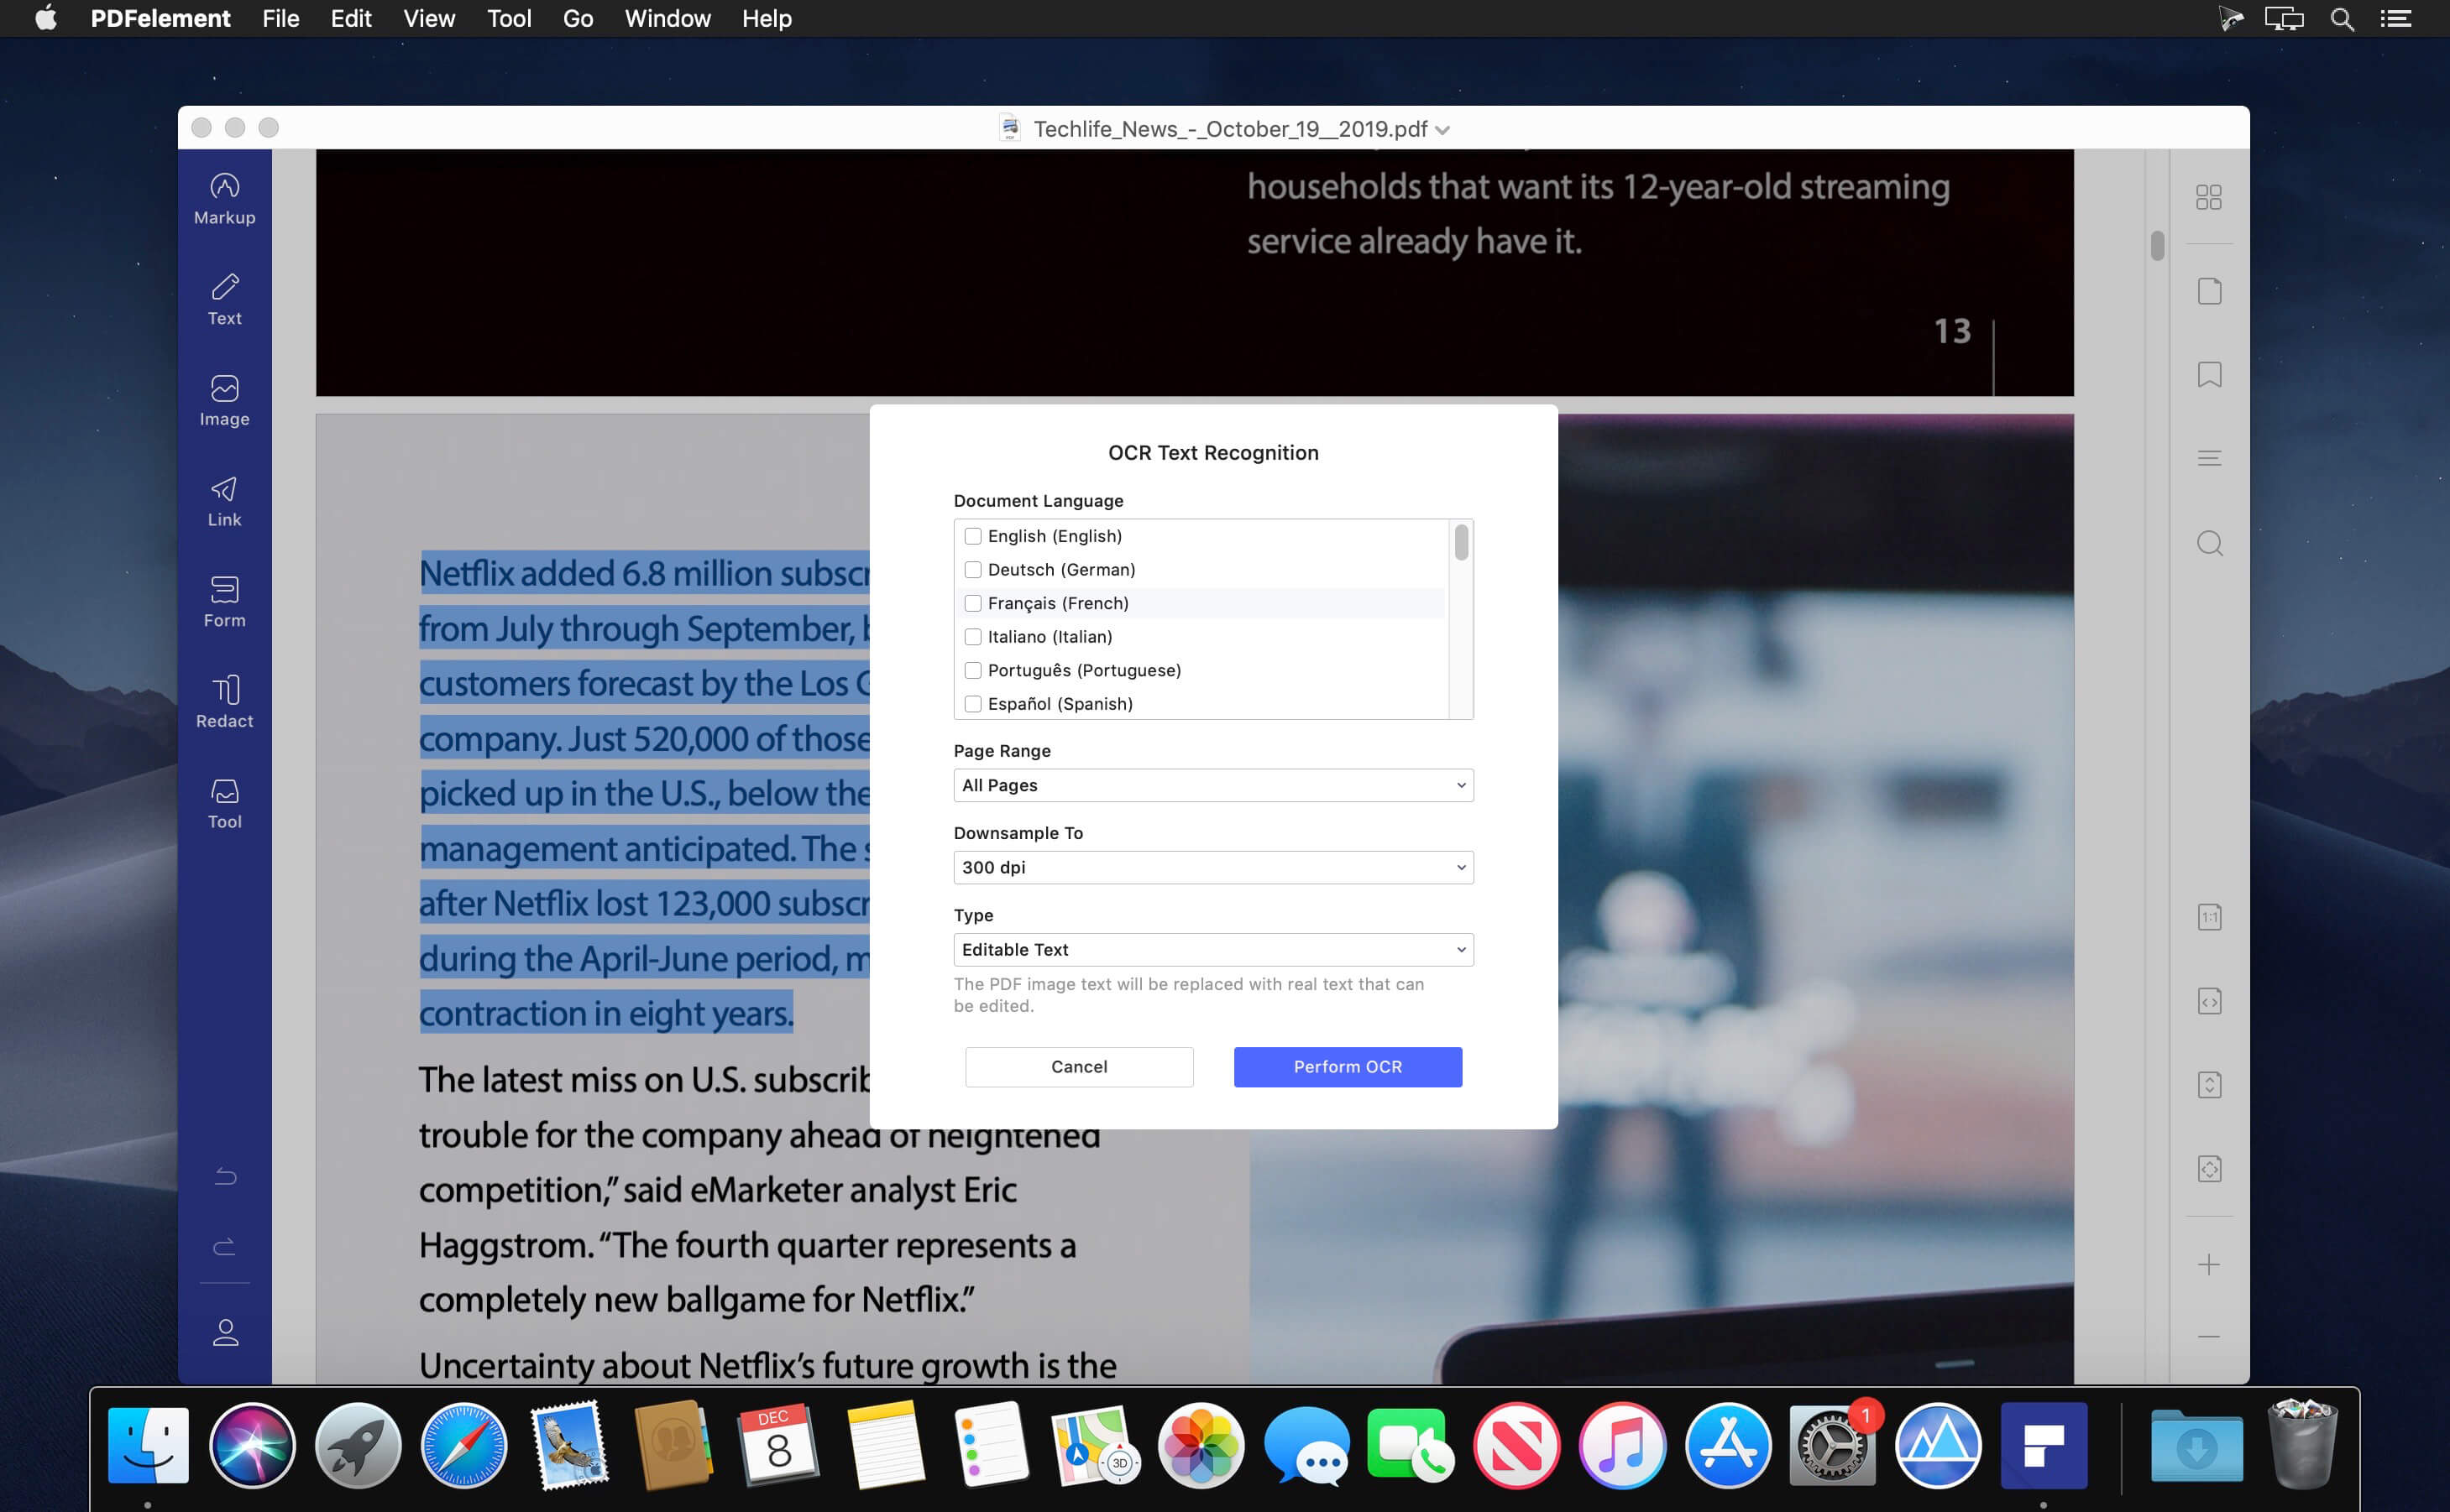Screen dimensions: 2450x1512
Task: Select the Text tool in sidebar
Action: [222, 297]
